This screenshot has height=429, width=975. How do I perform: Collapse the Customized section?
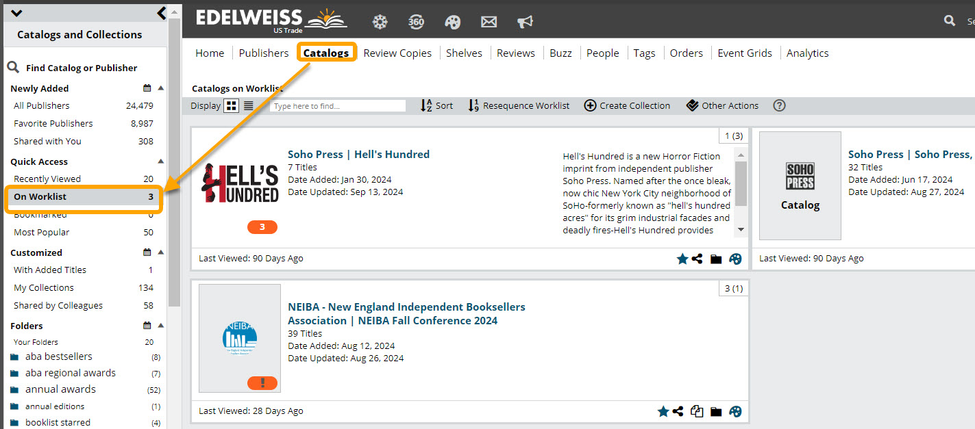pos(161,252)
